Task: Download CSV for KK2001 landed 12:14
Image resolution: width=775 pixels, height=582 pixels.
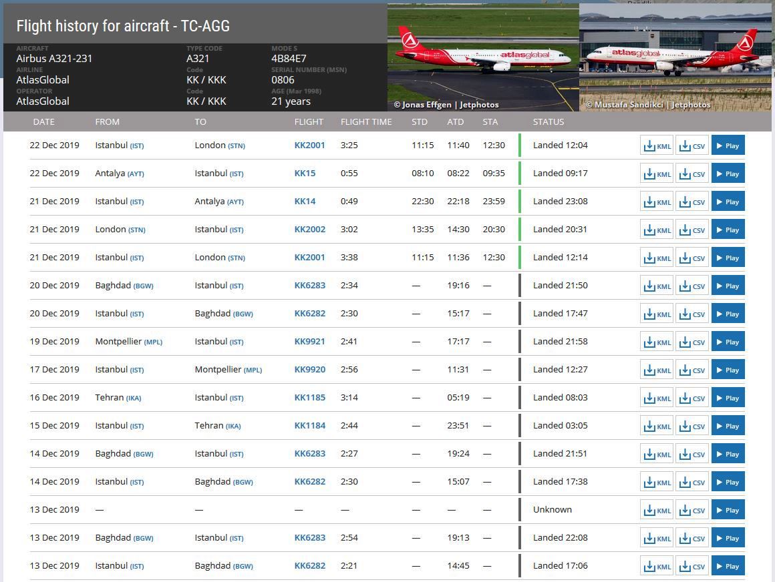Action: pyautogui.click(x=692, y=258)
